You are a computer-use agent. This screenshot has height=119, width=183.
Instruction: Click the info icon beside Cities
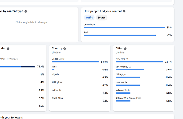click(125, 49)
